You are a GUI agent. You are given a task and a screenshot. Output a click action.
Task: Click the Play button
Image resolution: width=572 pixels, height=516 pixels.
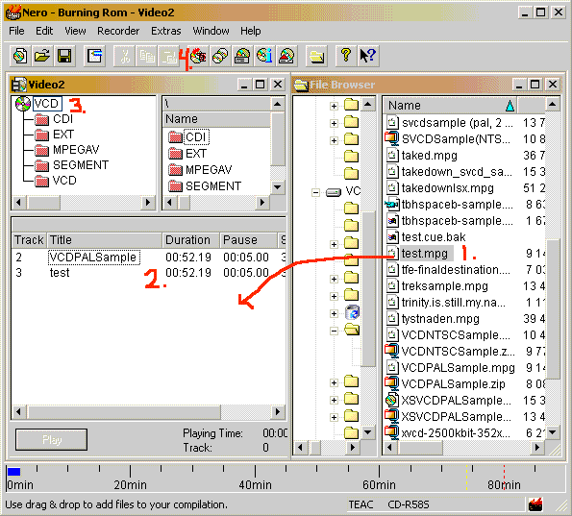click(52, 439)
